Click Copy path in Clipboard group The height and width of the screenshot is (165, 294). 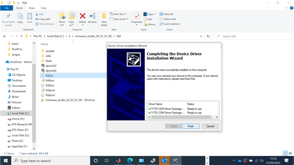43,19
